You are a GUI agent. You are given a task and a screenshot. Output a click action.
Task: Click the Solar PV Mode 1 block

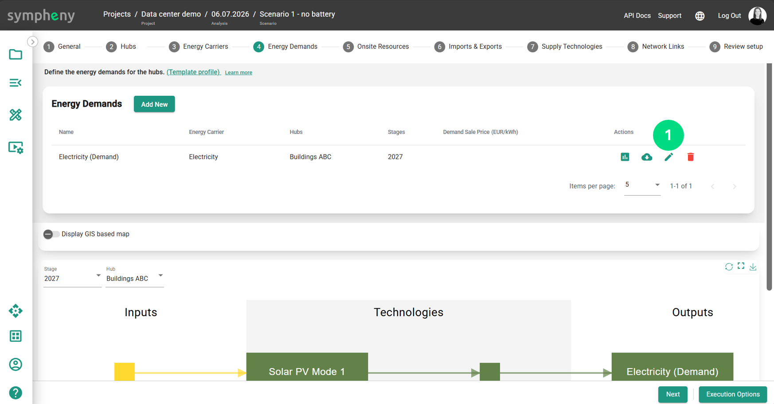coord(307,367)
